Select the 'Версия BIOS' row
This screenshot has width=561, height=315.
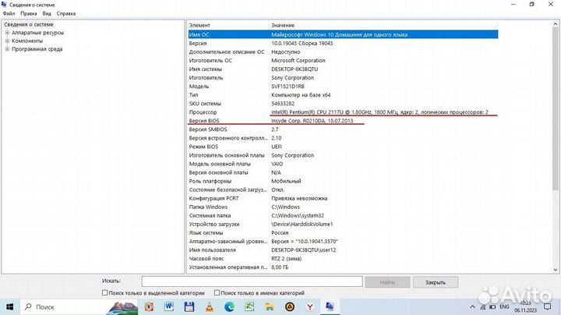(x=343, y=121)
